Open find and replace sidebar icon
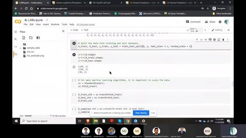Viewport: 246px width, 138px height. pos(15,39)
